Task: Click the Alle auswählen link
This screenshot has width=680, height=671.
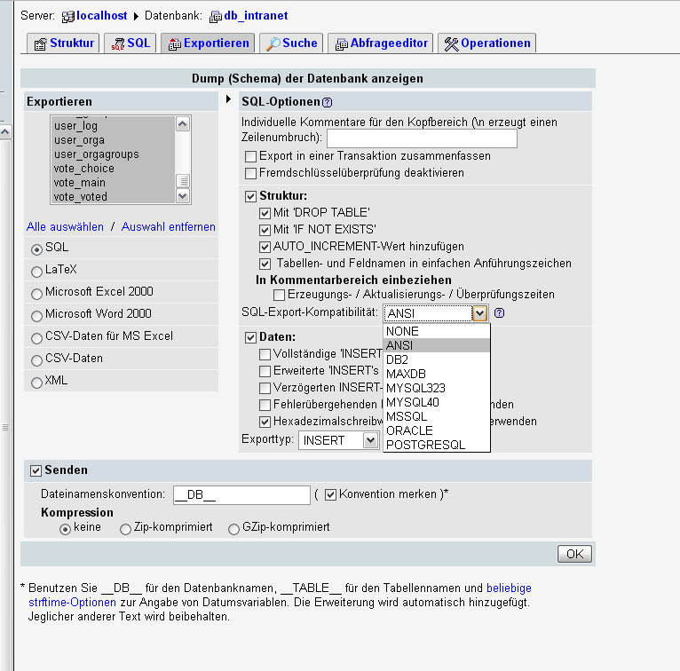Action: click(x=65, y=226)
